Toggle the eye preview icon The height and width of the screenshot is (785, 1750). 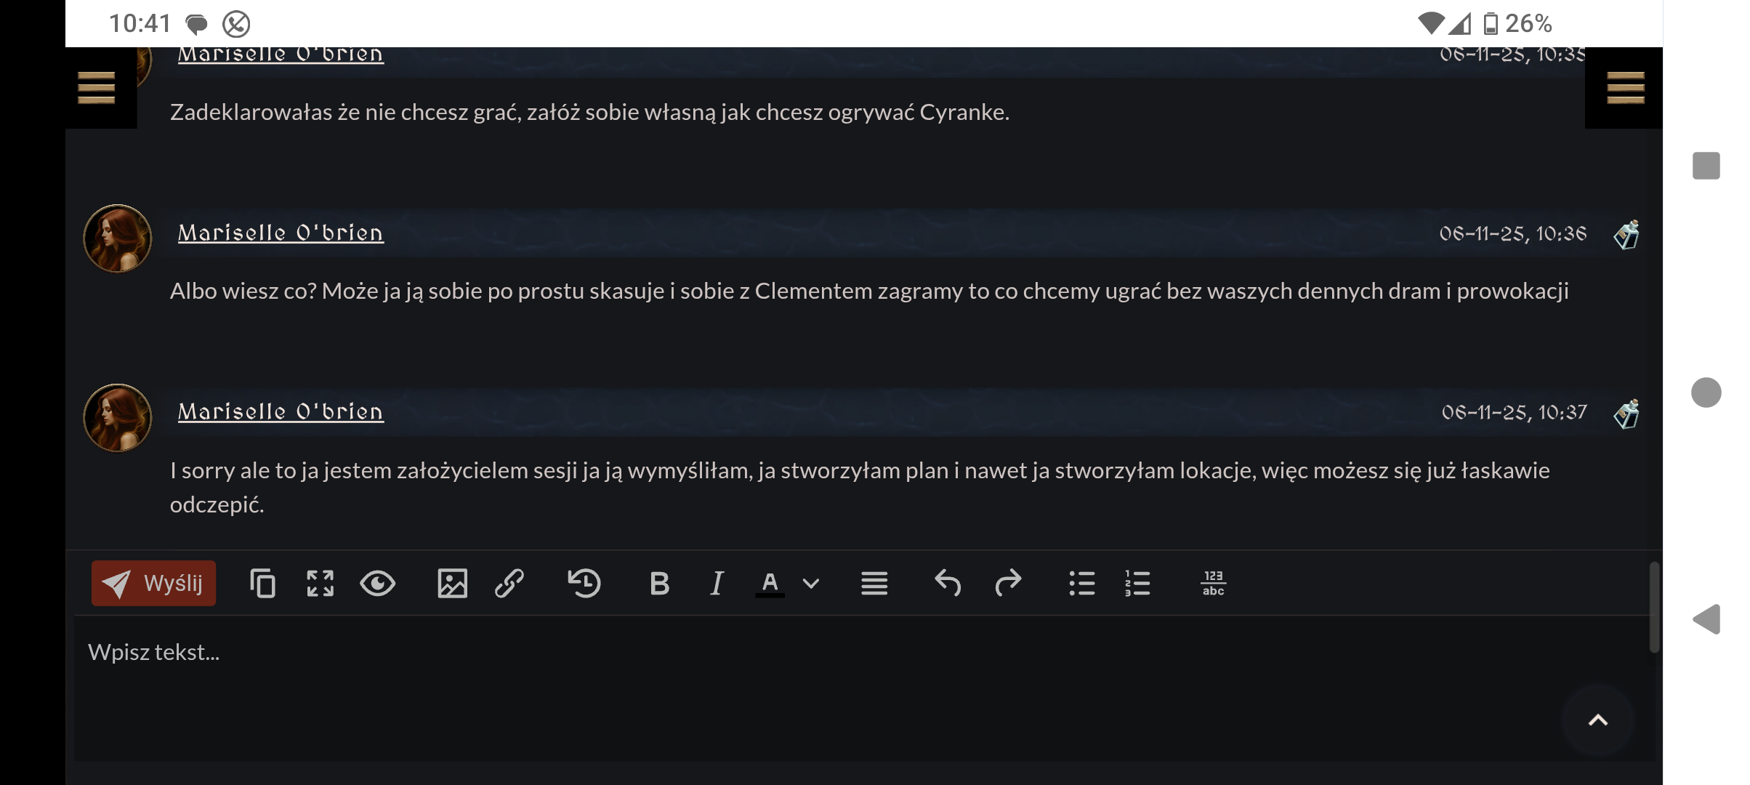378,583
